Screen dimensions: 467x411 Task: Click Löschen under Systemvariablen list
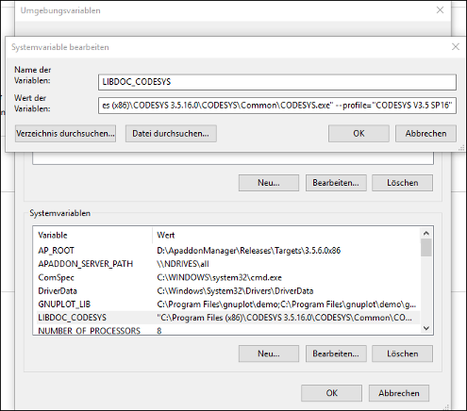point(402,353)
